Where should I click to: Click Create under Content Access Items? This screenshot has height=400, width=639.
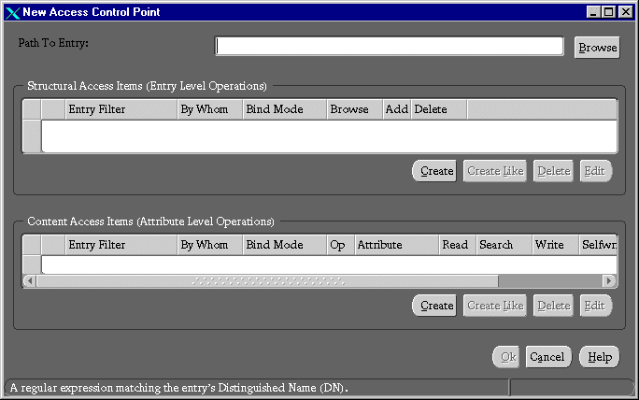click(433, 306)
